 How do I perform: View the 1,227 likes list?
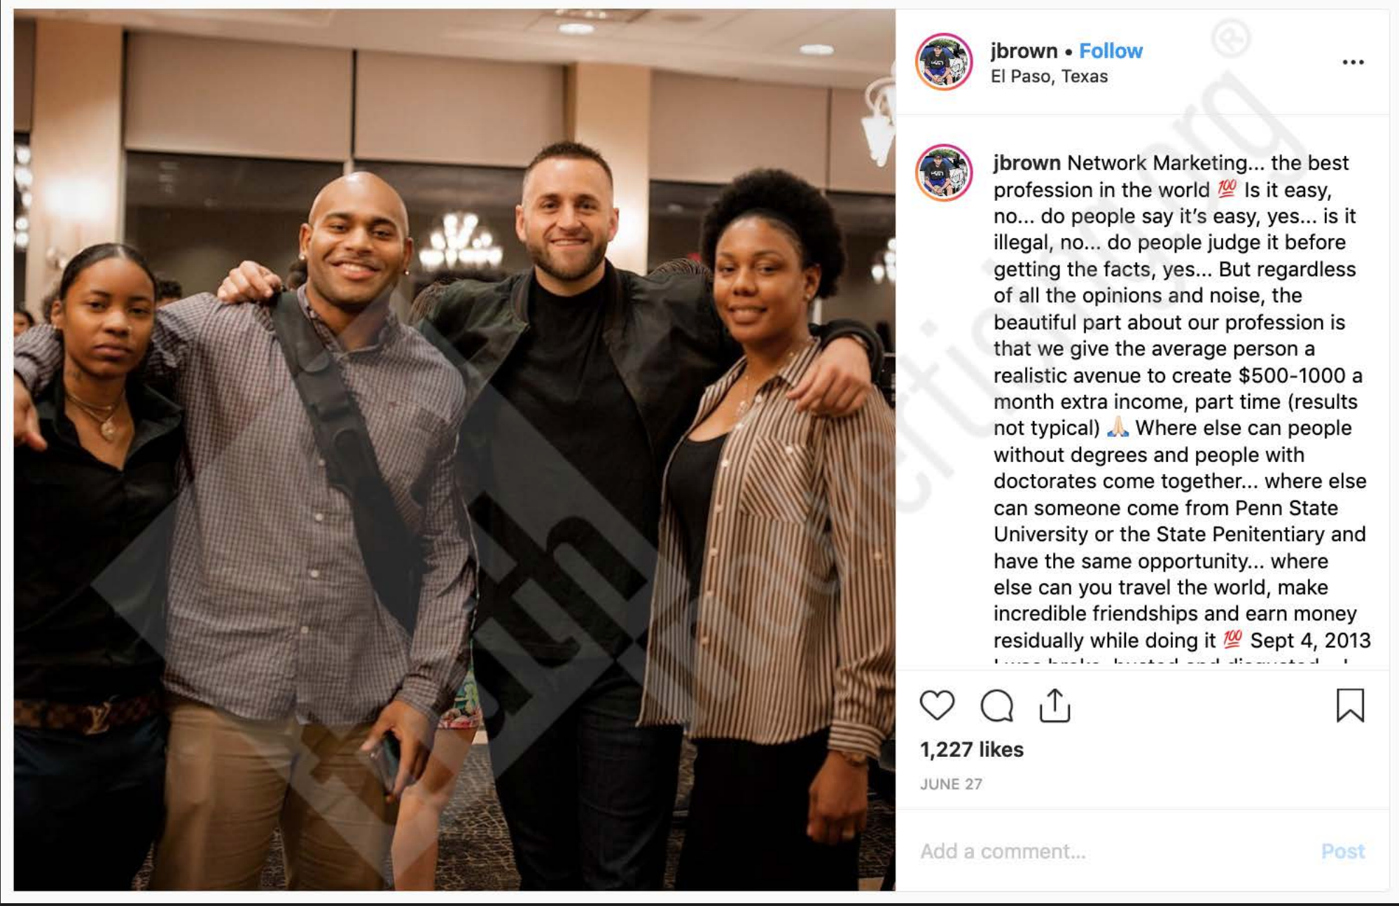click(972, 750)
